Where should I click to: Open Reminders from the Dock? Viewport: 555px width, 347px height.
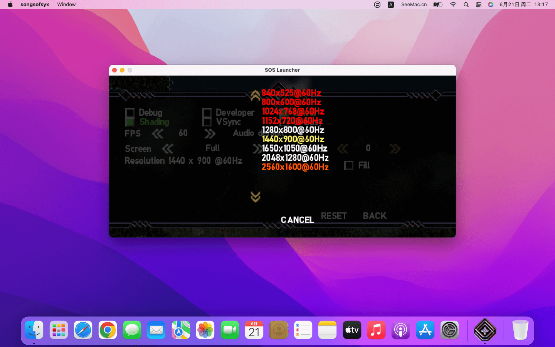click(303, 330)
